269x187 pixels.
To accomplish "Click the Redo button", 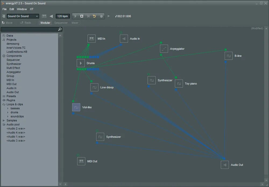I will [x=26, y=23].
